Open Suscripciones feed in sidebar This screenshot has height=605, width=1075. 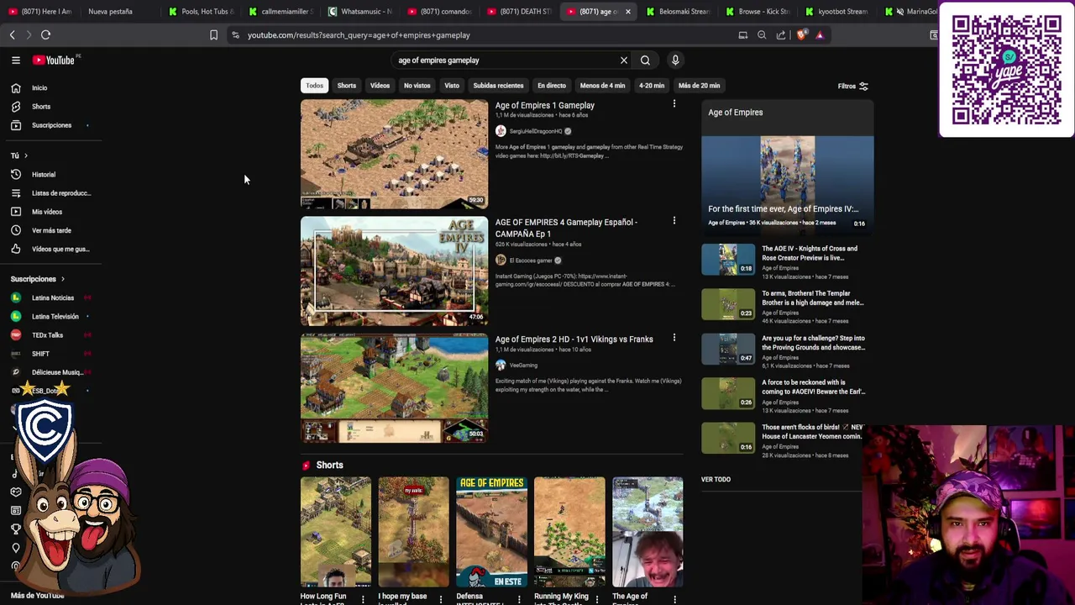point(51,125)
